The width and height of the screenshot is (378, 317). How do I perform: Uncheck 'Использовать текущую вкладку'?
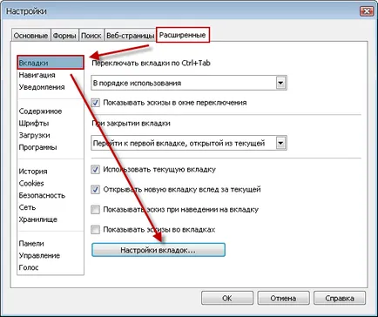coord(95,169)
